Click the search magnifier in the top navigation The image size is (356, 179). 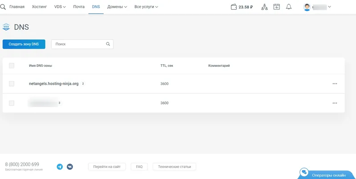coord(3,7)
